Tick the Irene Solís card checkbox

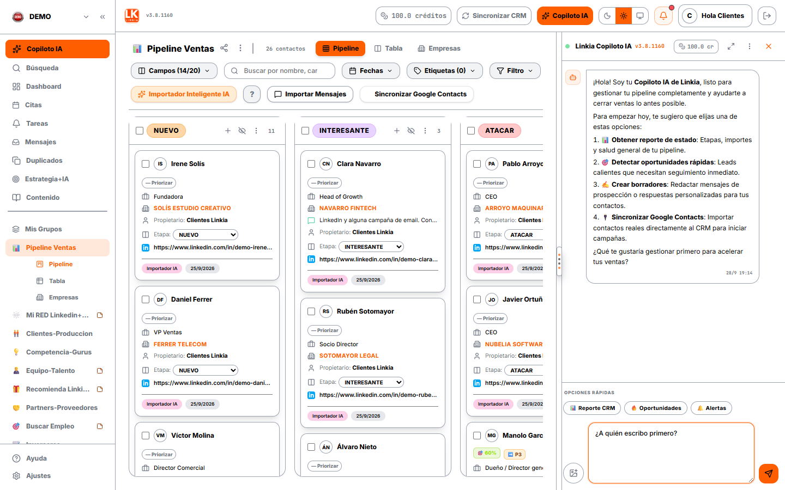coord(146,164)
